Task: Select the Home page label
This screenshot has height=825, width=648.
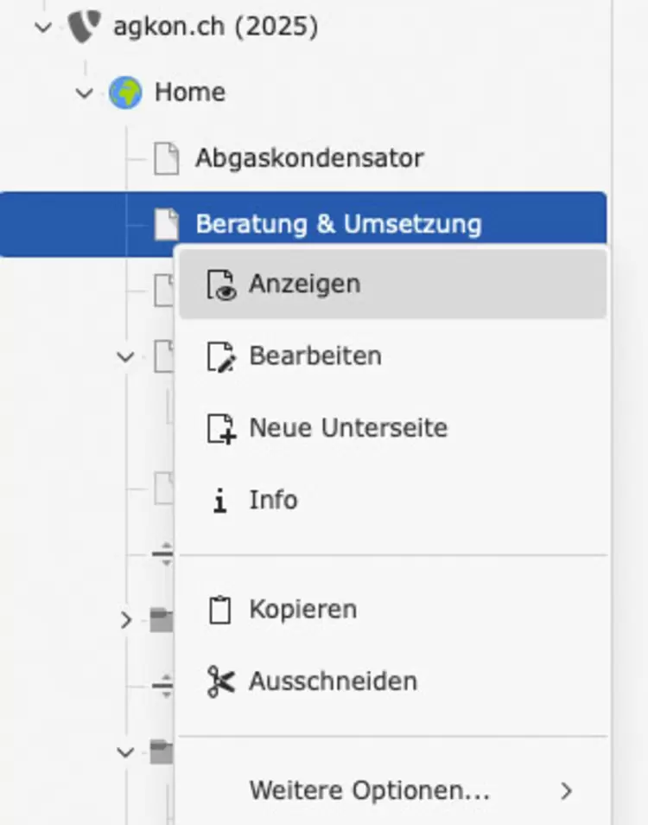Action: point(190,92)
